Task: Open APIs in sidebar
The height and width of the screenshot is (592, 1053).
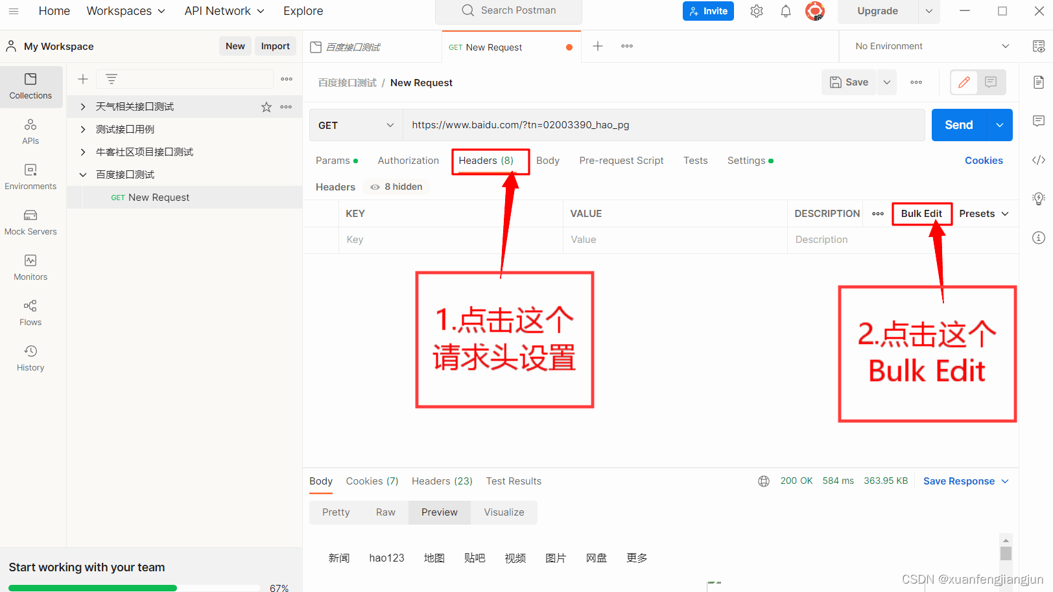Action: tap(30, 131)
